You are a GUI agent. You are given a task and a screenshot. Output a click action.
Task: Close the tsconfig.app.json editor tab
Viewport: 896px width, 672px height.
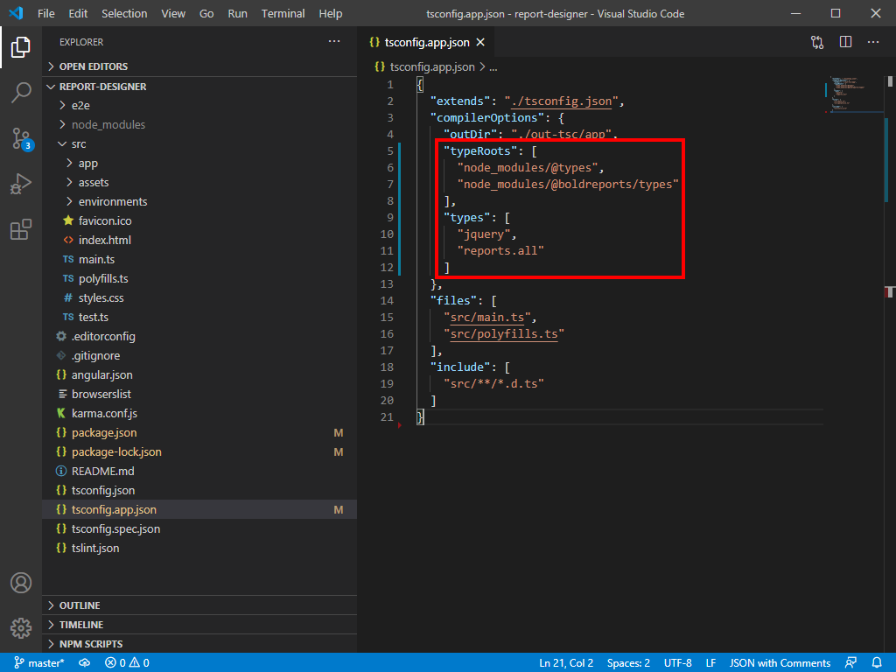click(481, 42)
